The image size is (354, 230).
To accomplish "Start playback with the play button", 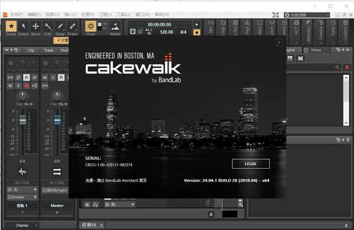I will click(196, 24).
